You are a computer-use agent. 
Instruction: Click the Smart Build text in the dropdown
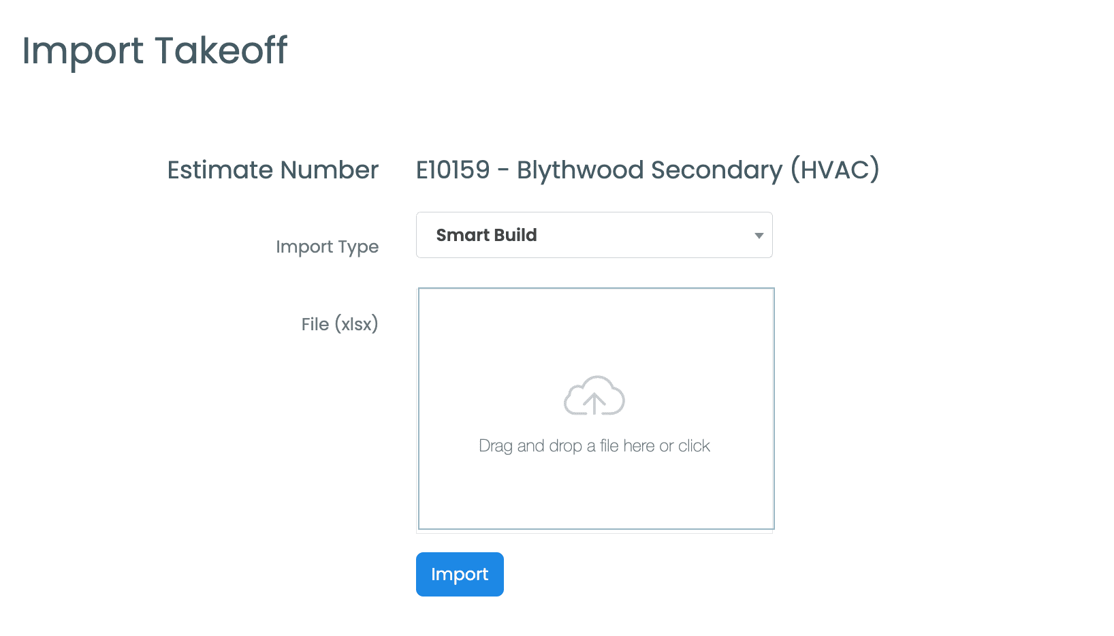(x=486, y=235)
